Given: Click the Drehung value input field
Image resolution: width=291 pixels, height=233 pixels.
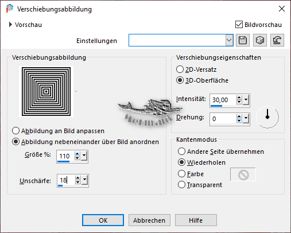Looking at the screenshot, I should [223, 119].
